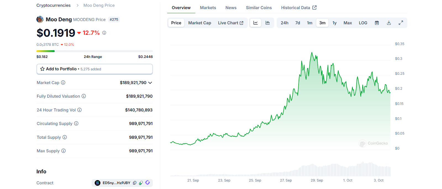The width and height of the screenshot is (442, 189).
Task: Toggle LOG scale on the chart
Action: (363, 23)
